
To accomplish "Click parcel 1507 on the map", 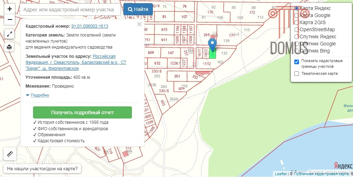I will tap(184, 39).
